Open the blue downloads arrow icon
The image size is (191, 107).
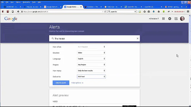[x=154, y=12]
